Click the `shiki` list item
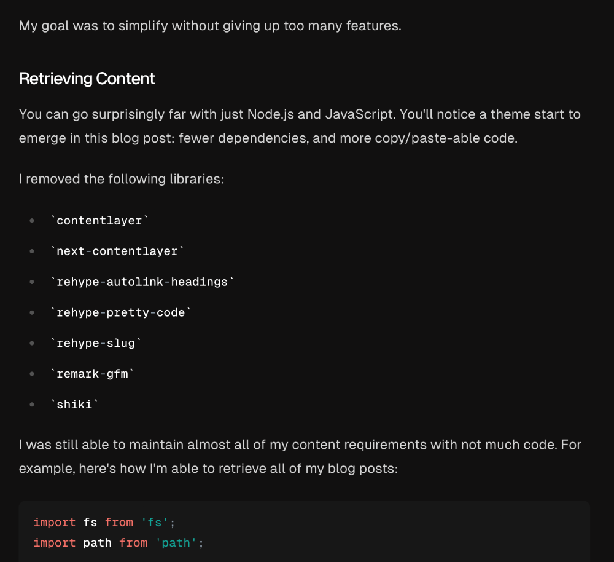Viewport: 614px width, 562px height. [x=74, y=405]
